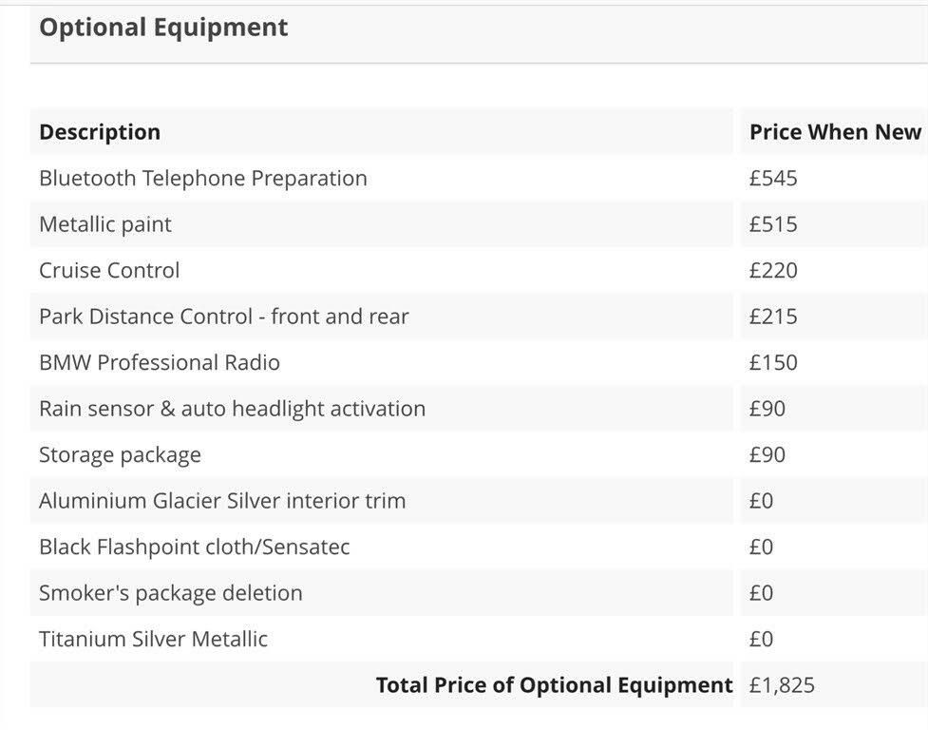Image resolution: width=928 pixels, height=730 pixels.
Task: Select Aluminium Glacier Silver interior trim
Action: pyautogui.click(x=222, y=502)
